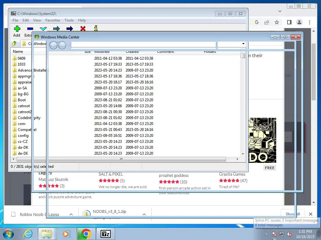Switch to Chrome via taskbar icon
The image size is (321, 240).
click(86, 234)
